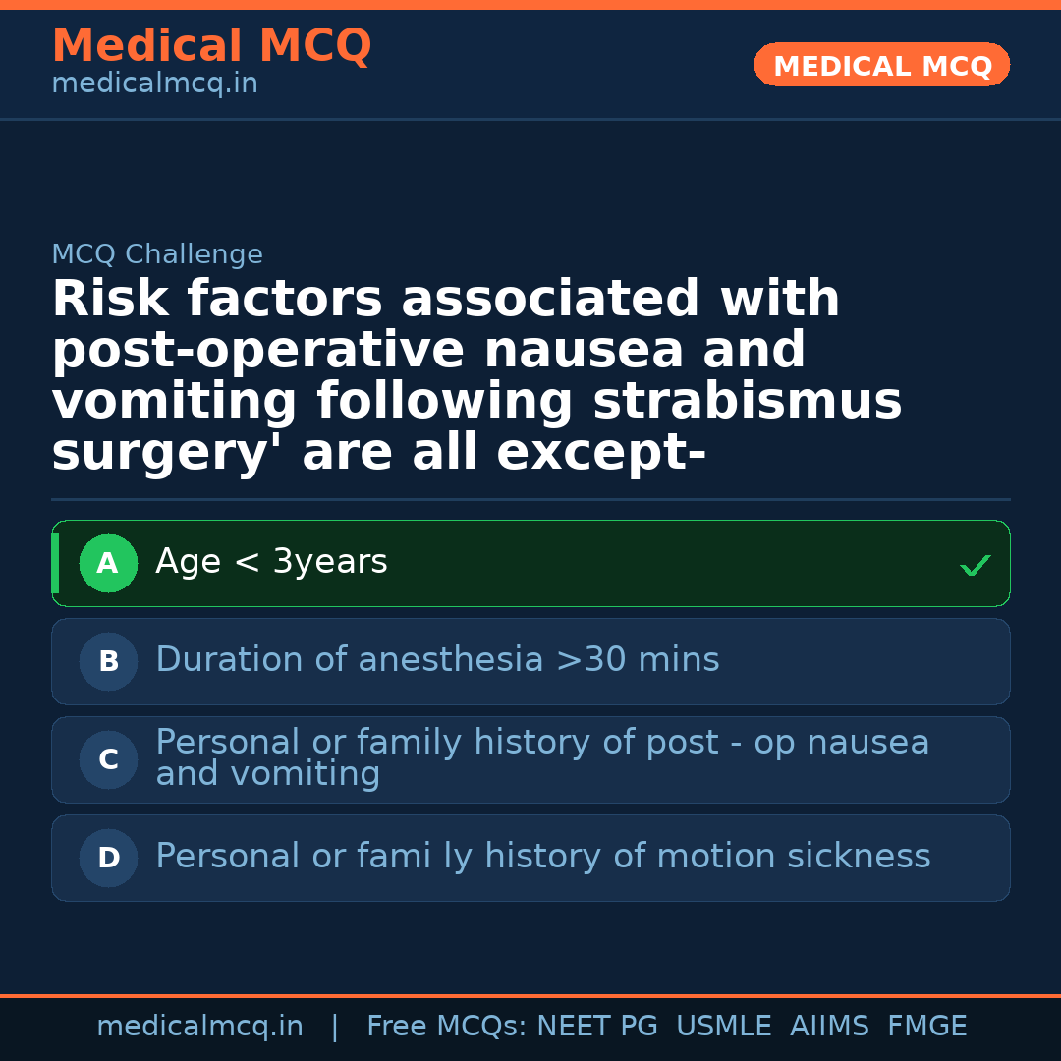The image size is (1061, 1061).
Task: Click the 'MCQ Challenge' label
Action: 157,255
